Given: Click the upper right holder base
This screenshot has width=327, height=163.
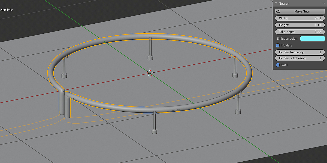Looking at the screenshot, I should point(235,75).
